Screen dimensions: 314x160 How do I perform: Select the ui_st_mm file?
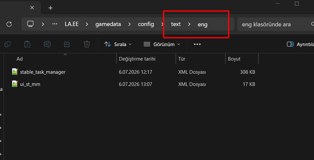[x=30, y=84]
